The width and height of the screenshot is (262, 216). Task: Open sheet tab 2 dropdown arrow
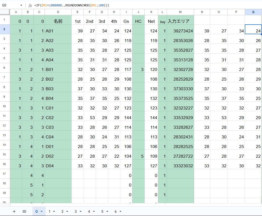tap(67, 211)
